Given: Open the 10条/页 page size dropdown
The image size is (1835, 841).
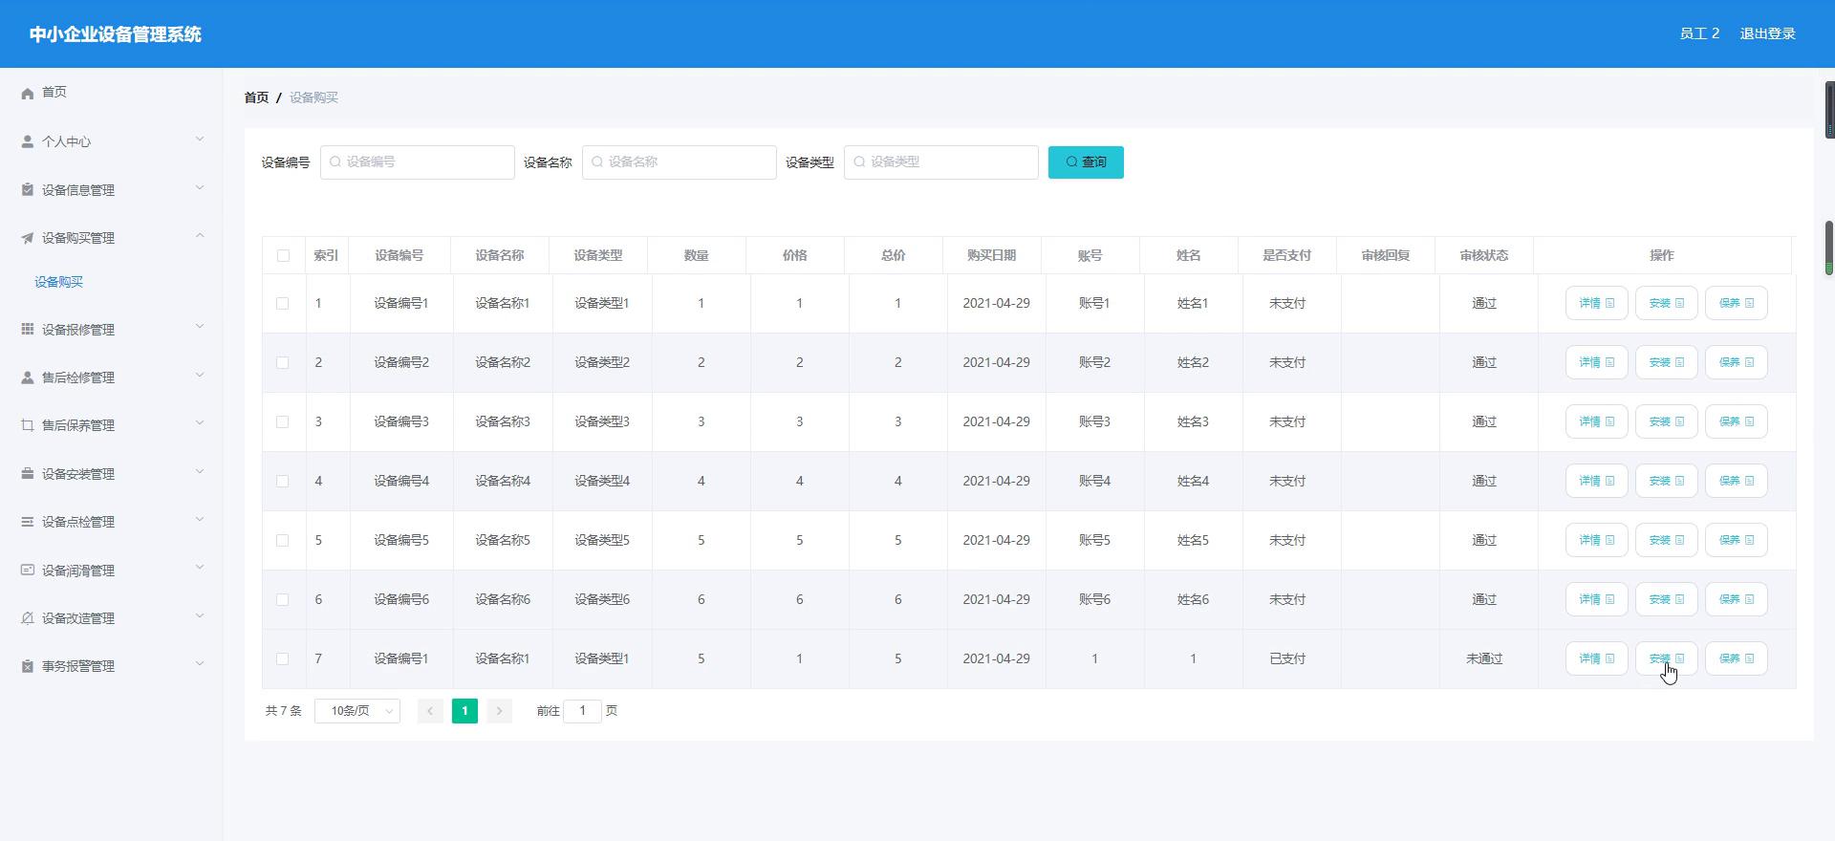Looking at the screenshot, I should click(357, 711).
